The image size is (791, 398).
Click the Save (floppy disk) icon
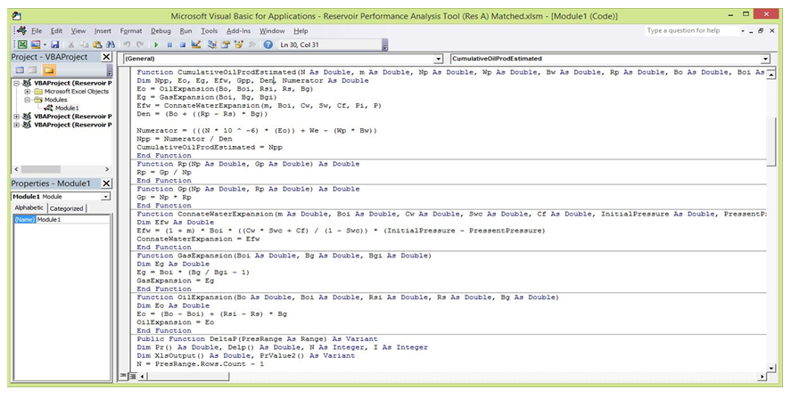[x=55, y=45]
